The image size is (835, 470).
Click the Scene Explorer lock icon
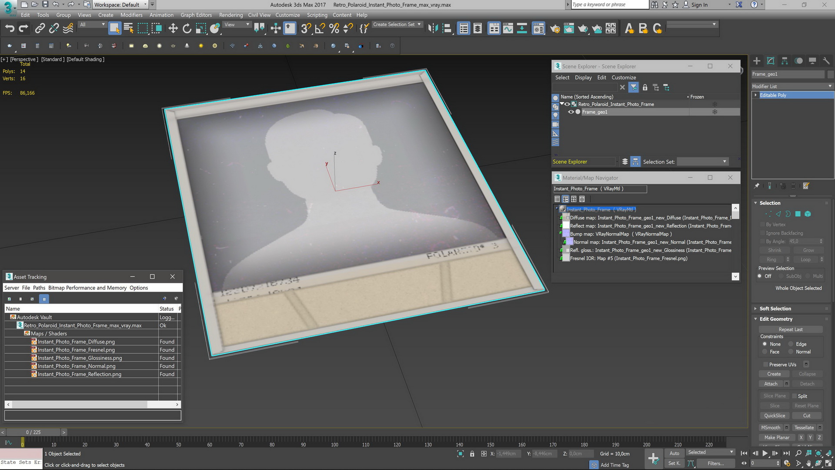[645, 87]
